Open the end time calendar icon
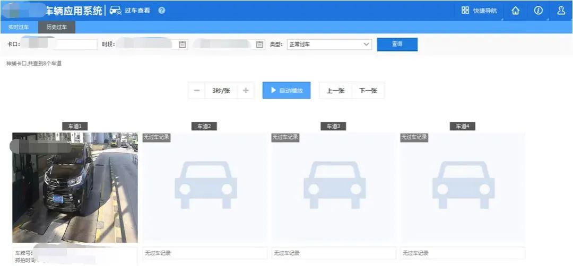 point(259,45)
